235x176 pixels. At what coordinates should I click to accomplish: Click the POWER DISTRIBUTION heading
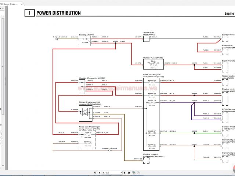[x=58, y=13]
